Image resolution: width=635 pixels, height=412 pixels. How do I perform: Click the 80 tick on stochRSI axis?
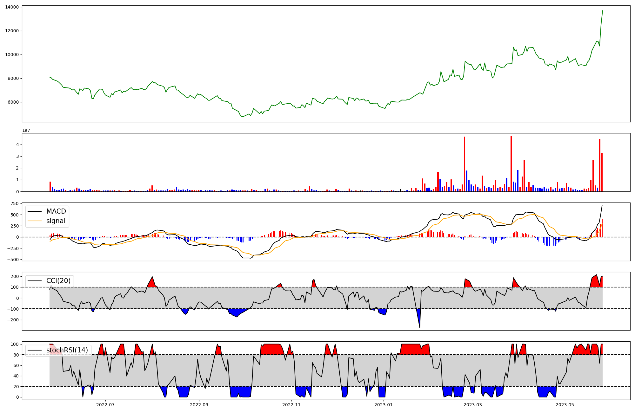pyautogui.click(x=16, y=355)
